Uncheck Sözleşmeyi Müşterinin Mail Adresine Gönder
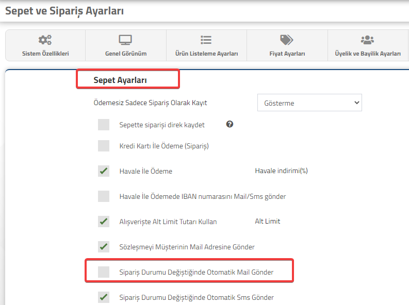 (x=104, y=247)
